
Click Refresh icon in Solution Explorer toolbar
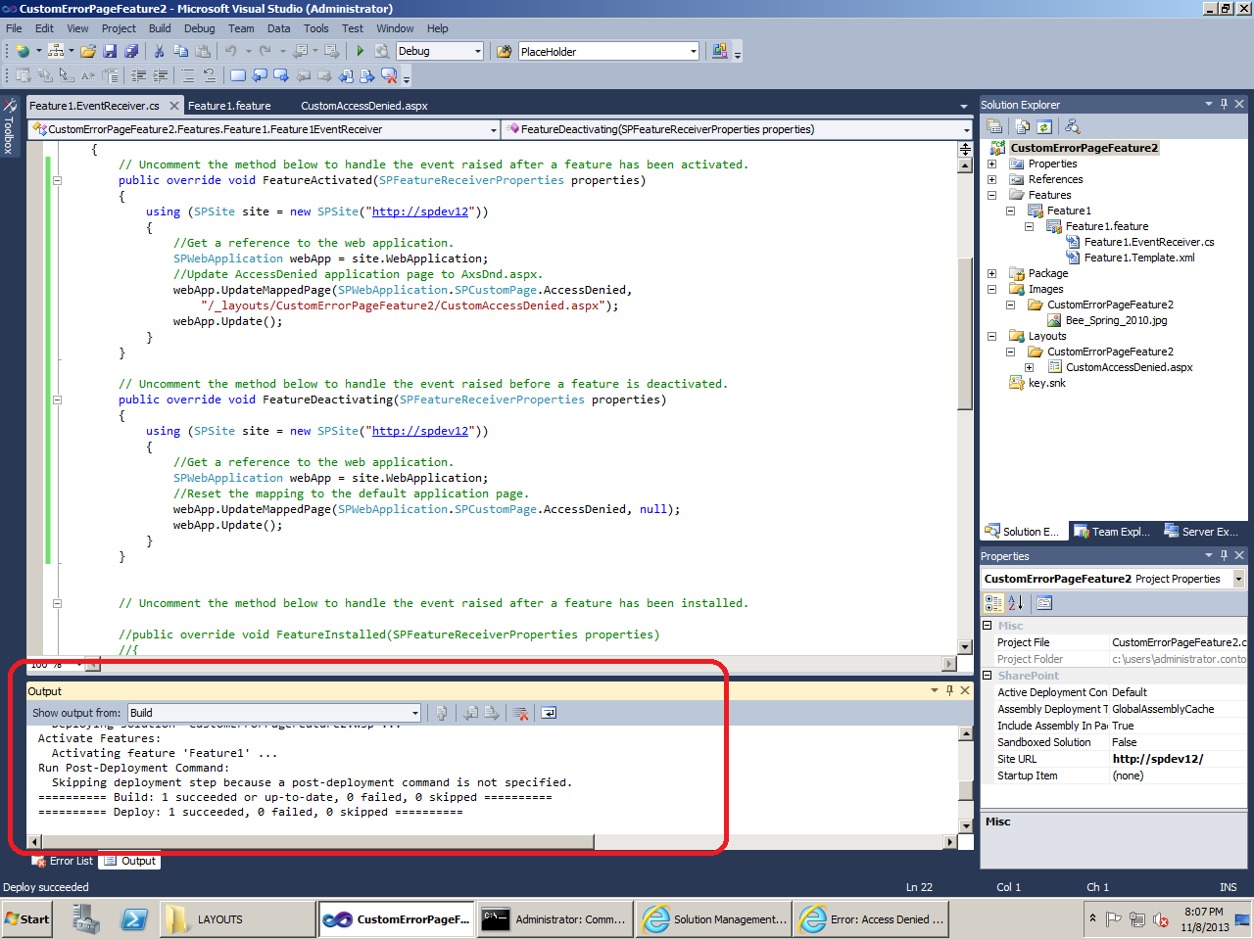tap(1044, 126)
